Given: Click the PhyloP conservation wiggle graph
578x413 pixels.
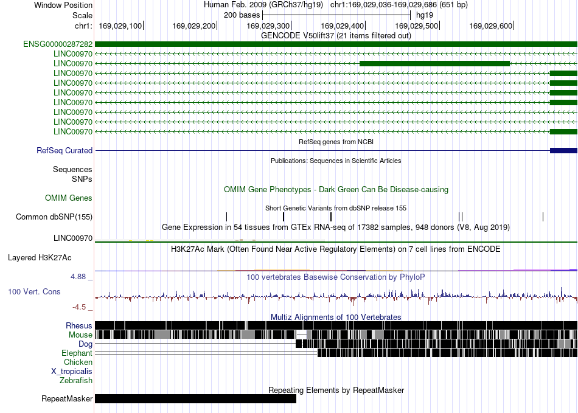Looking at the screenshot, I should [336, 296].
